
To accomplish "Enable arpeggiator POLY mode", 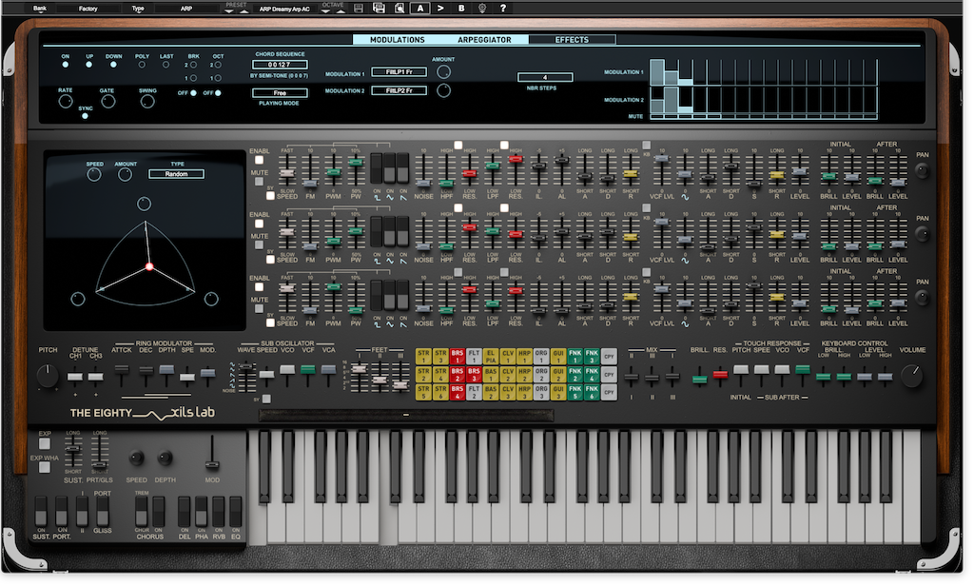I will coord(142,65).
